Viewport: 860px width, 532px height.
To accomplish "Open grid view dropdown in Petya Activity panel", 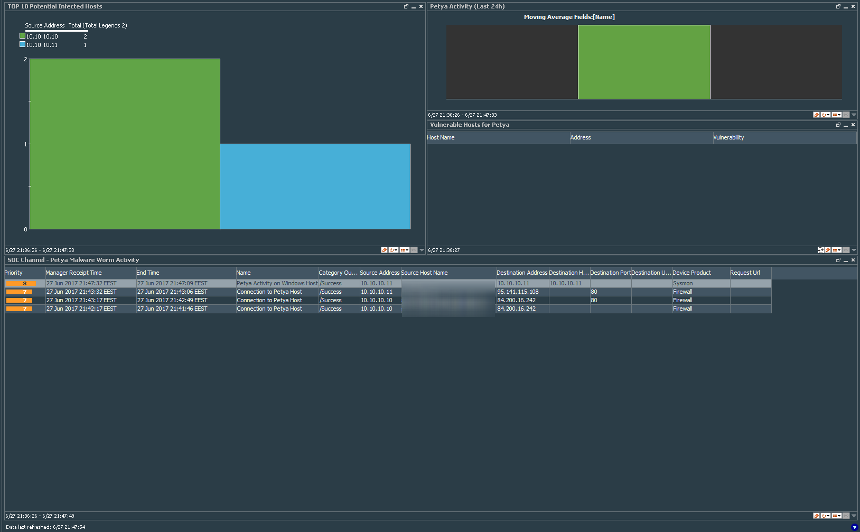I will pos(837,115).
